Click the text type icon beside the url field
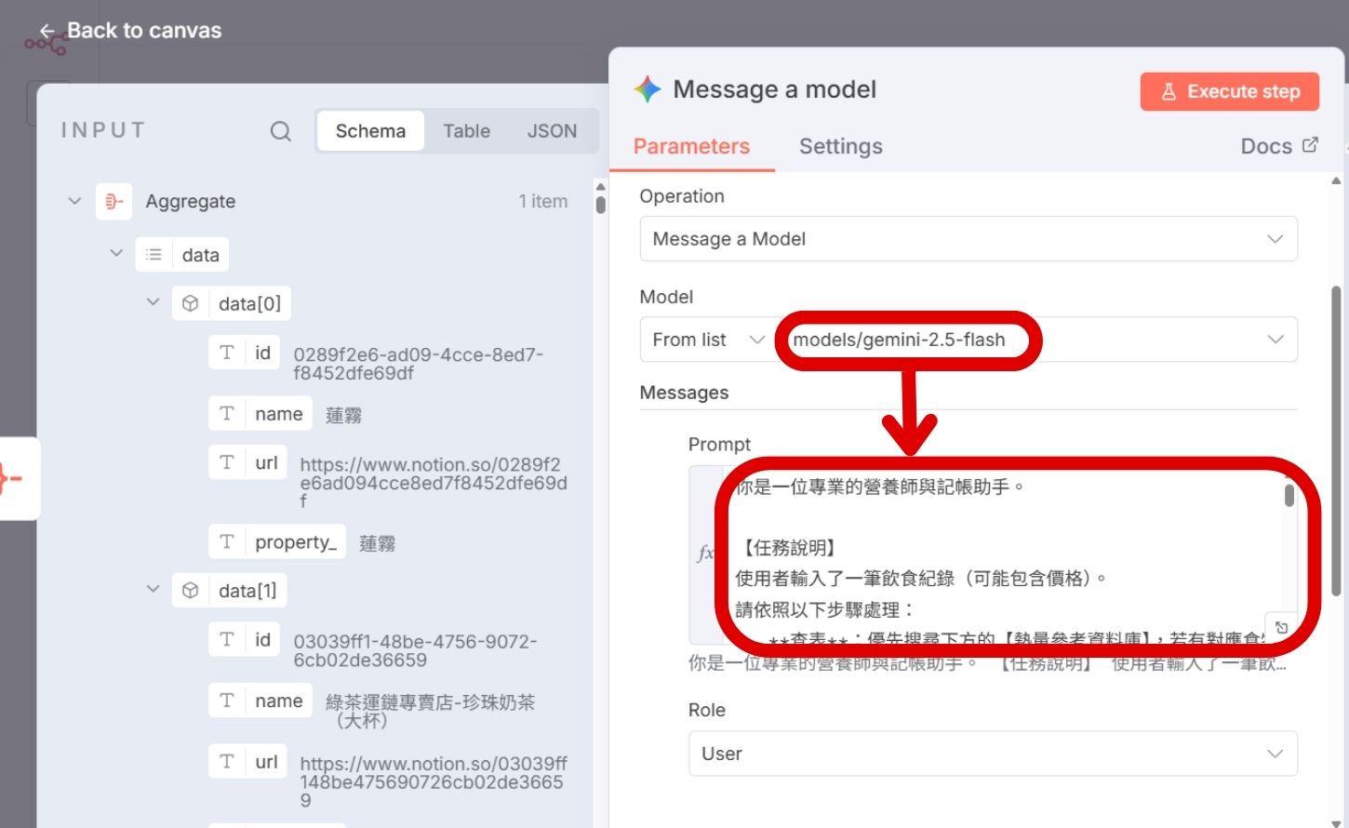The height and width of the screenshot is (828, 1349). tap(228, 461)
